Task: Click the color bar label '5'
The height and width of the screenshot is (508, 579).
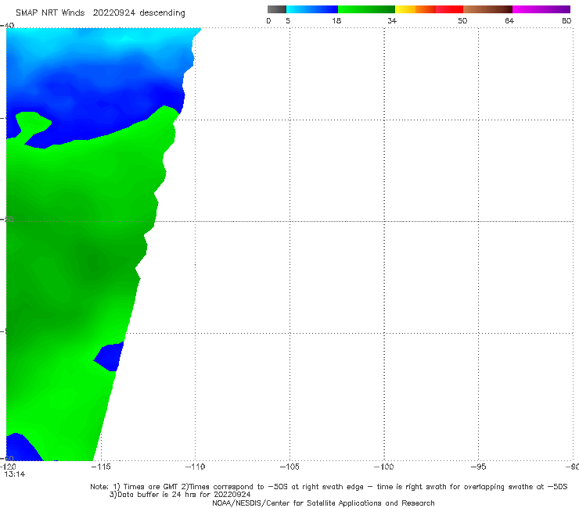Action: [x=288, y=20]
